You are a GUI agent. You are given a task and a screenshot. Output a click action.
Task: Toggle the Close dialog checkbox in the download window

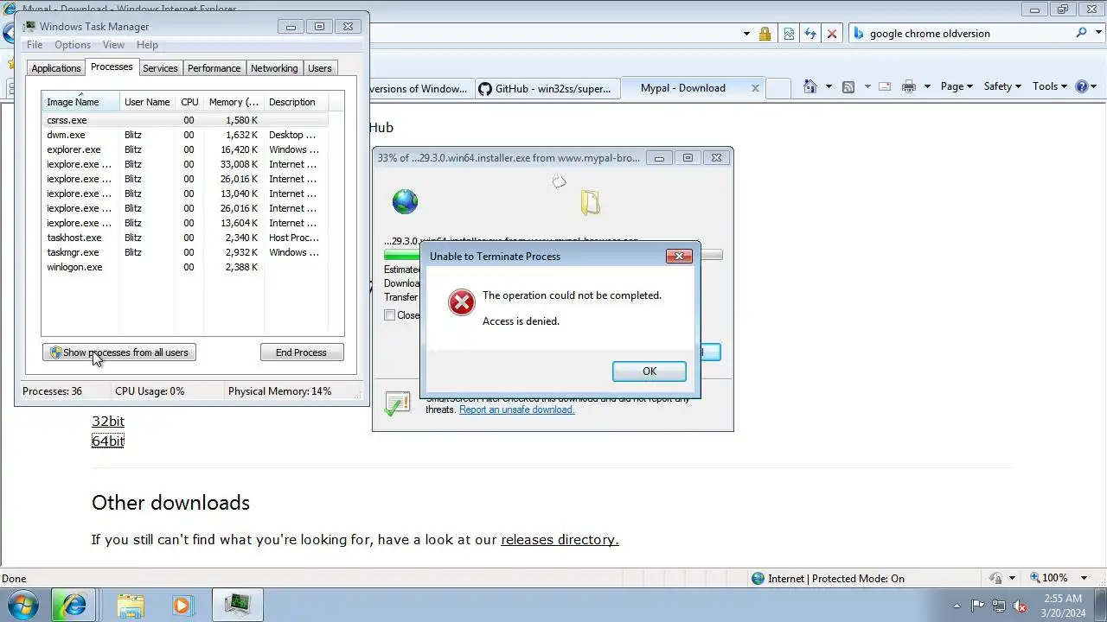[390, 315]
